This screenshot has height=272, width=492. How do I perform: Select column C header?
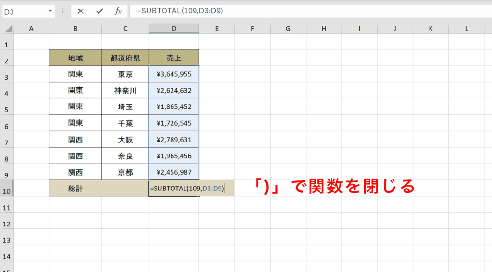(x=125, y=28)
